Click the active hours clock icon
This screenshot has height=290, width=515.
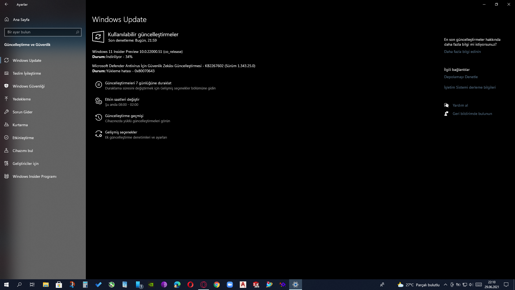98,101
